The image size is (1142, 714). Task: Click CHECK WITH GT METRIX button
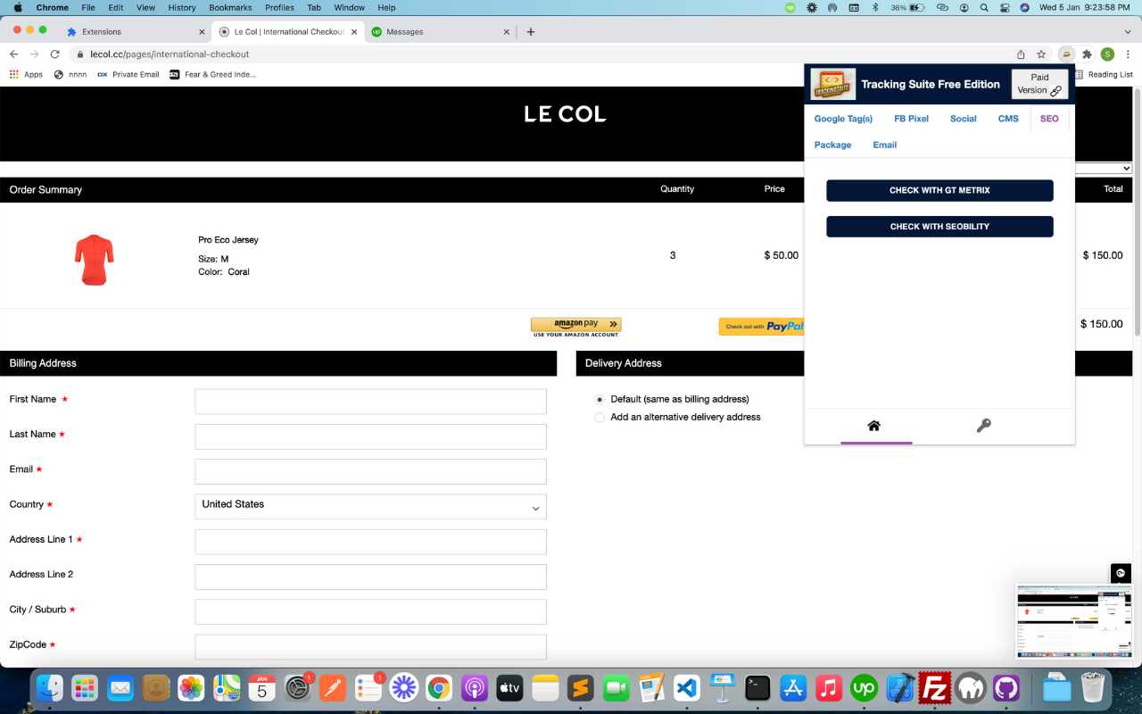(x=939, y=190)
